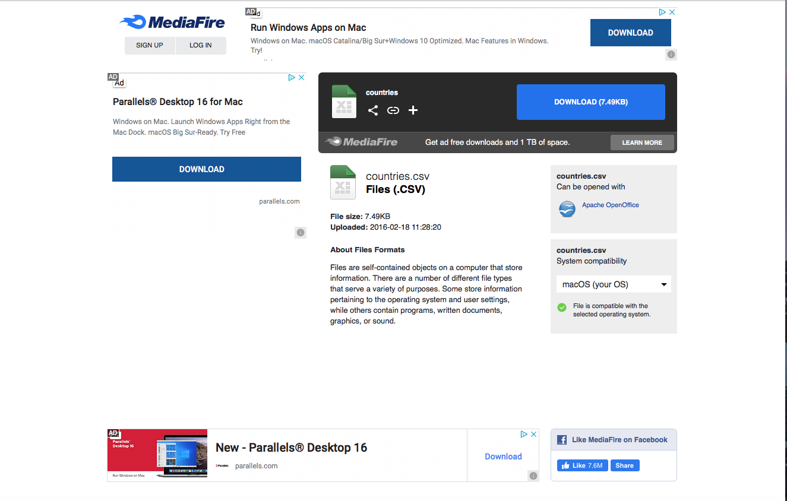Click 'About Files Formats' heading
The height and width of the screenshot is (501, 787).
pyautogui.click(x=368, y=250)
